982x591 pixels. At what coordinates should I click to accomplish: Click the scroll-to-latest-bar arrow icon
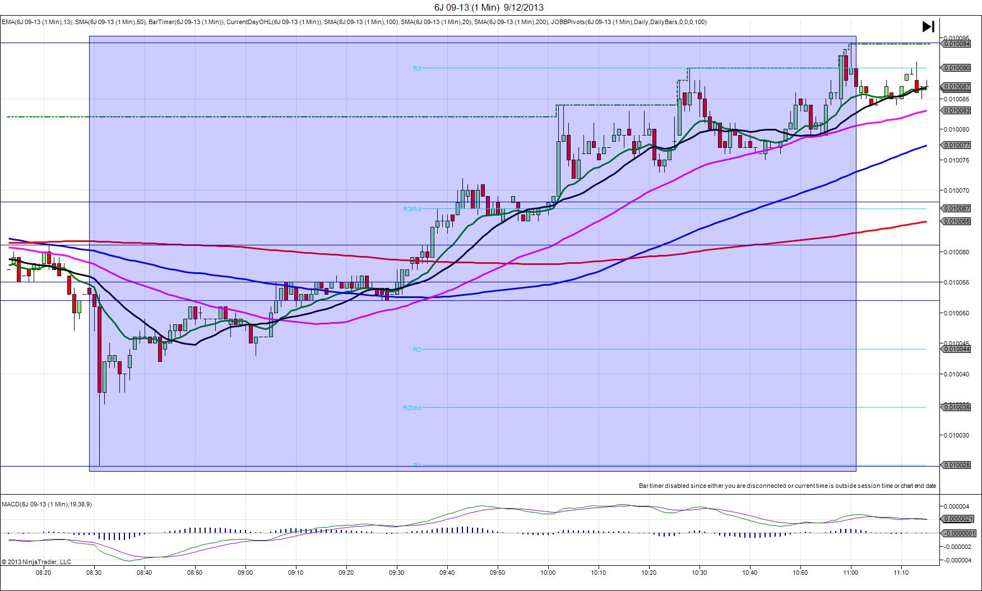928,26
